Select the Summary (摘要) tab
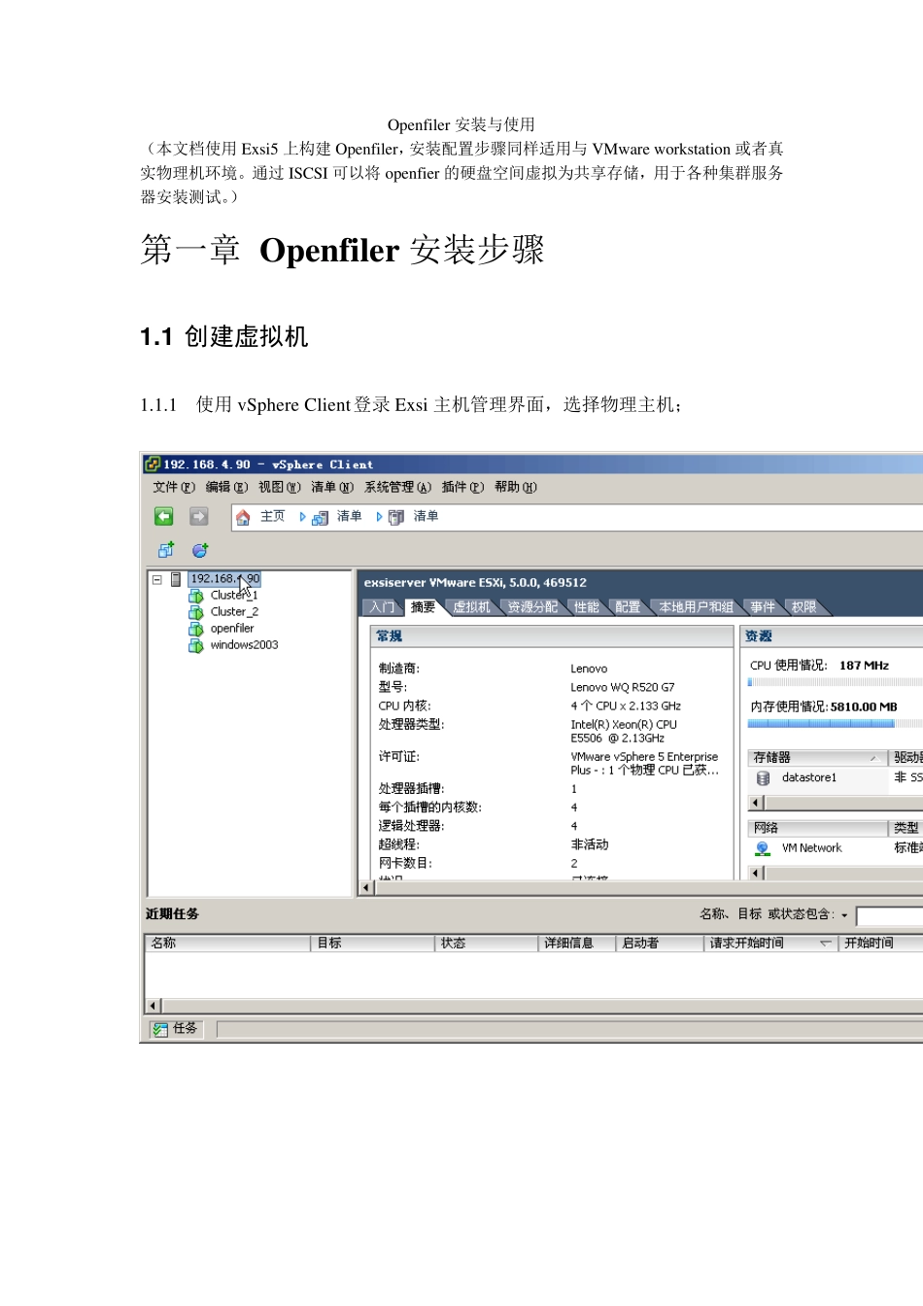Screen dimensions: 923x1306 point(423,607)
